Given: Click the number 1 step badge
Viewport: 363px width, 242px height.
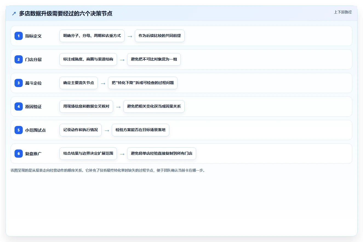Looking at the screenshot, I should pyautogui.click(x=19, y=36).
